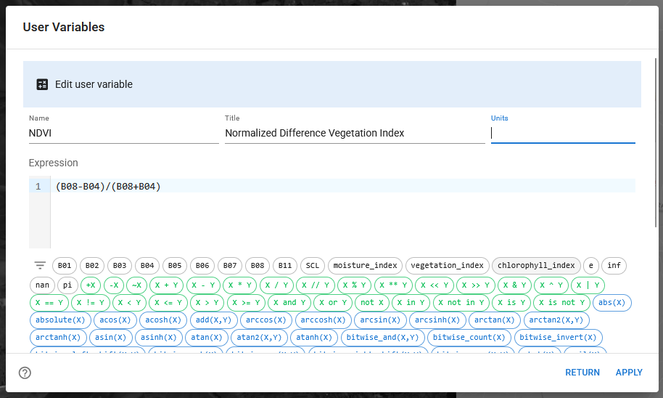Insert band B06 chip
The width and height of the screenshot is (663, 398).
click(202, 266)
